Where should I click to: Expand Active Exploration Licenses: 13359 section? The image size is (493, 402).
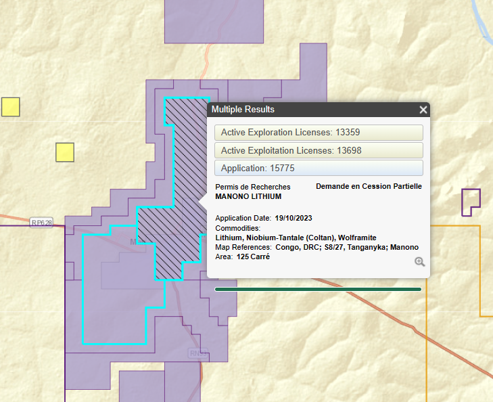pos(319,133)
